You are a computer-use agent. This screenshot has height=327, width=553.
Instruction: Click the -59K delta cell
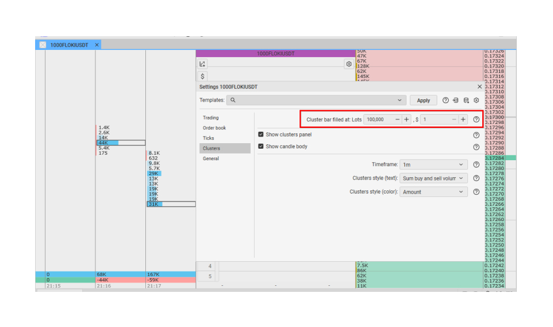pyautogui.click(x=171, y=280)
